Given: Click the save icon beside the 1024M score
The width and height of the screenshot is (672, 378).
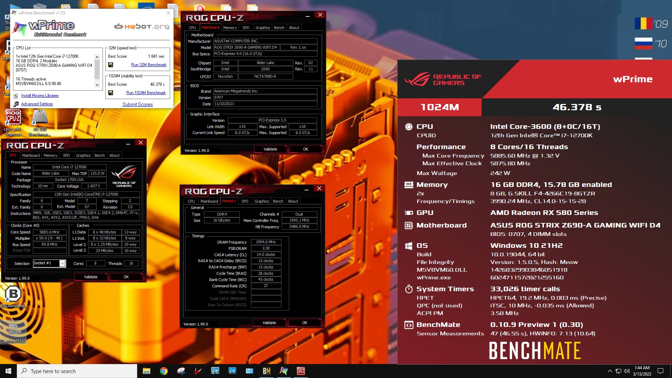Looking at the screenshot, I should [111, 93].
